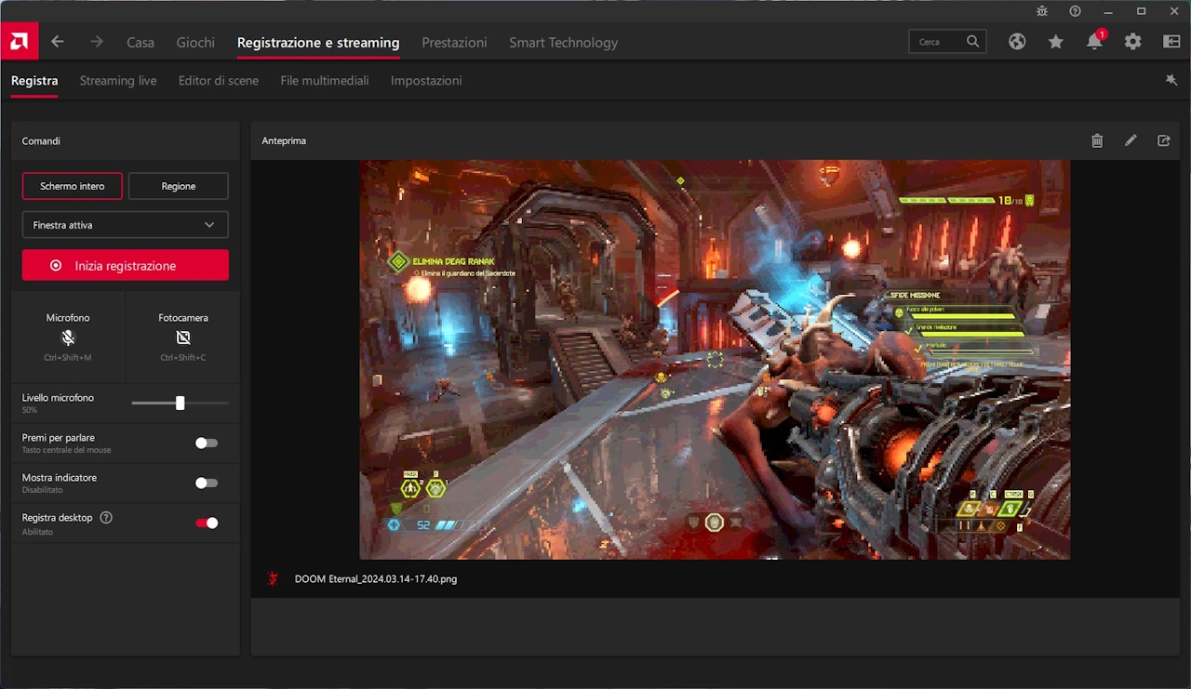Viewport: 1191px width, 689px height.
Task: Open the Finestra attiva dropdown
Action: (126, 225)
